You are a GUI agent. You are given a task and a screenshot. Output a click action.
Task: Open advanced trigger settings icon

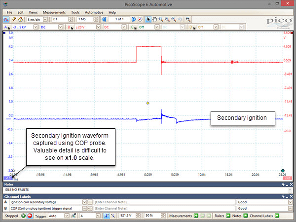tap(74, 216)
